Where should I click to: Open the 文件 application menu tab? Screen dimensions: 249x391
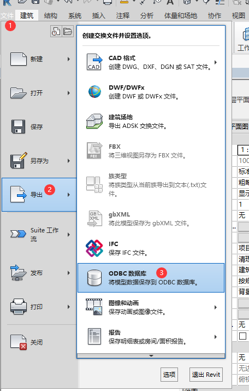pos(7,16)
